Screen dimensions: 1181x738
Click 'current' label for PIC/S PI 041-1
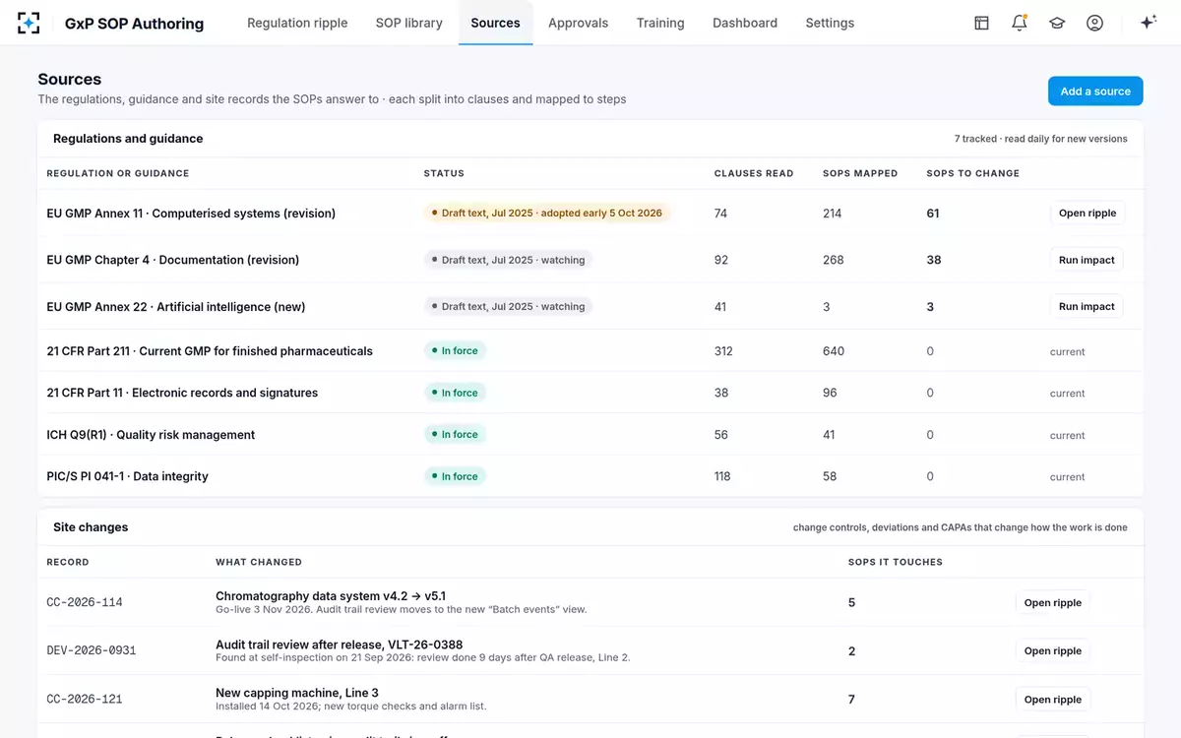[1067, 477]
